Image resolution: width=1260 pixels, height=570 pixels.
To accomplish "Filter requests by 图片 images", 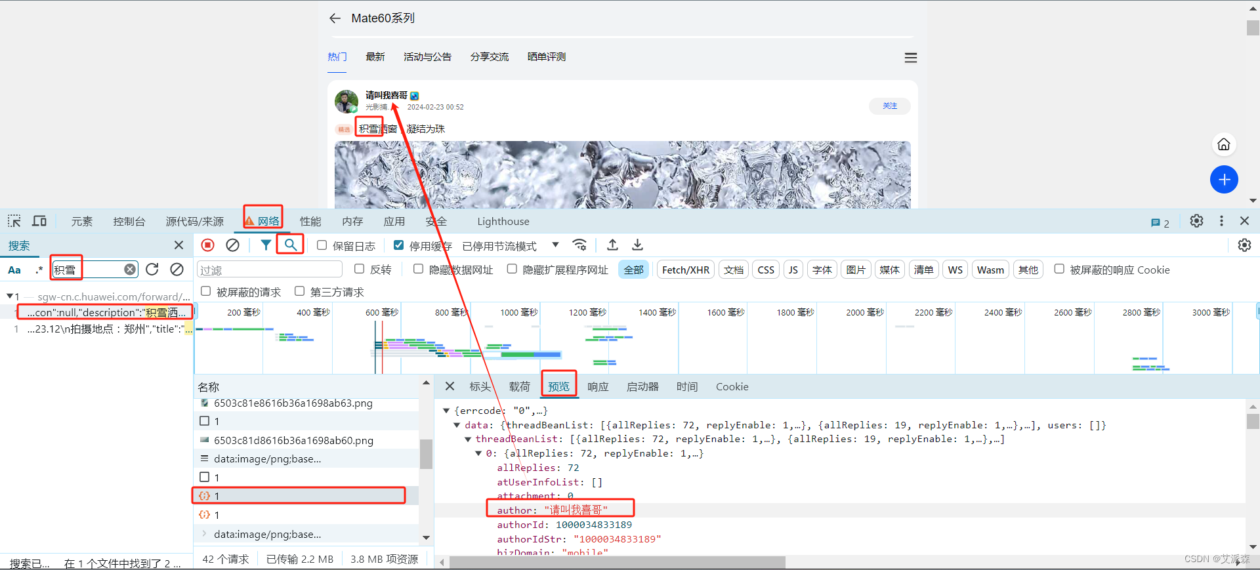I will [855, 270].
